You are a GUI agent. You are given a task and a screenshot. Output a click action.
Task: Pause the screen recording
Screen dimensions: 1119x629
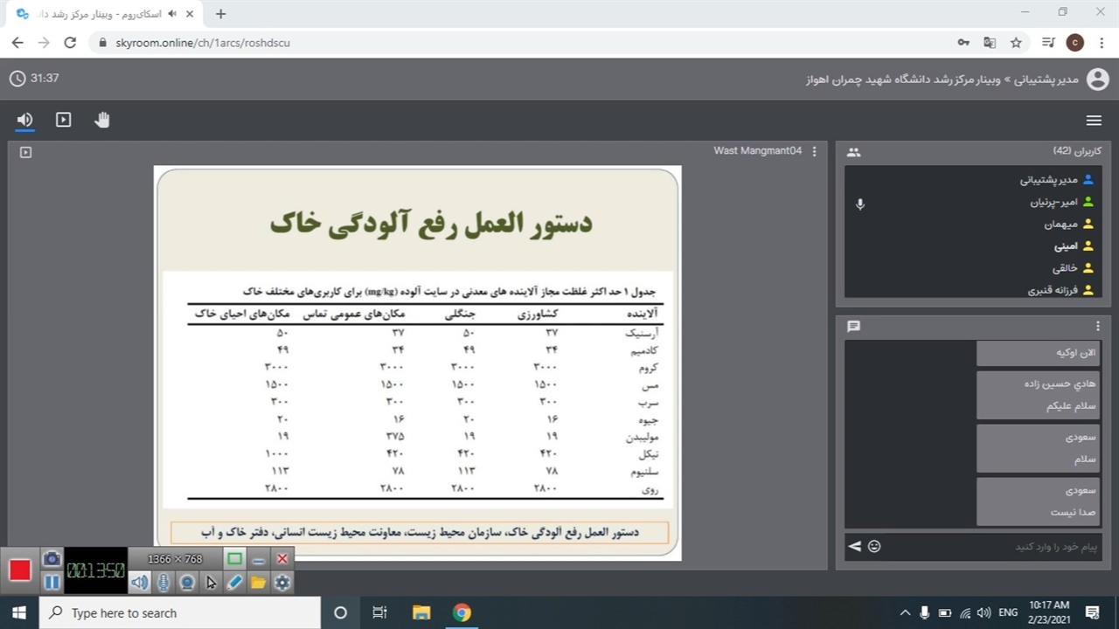[52, 582]
